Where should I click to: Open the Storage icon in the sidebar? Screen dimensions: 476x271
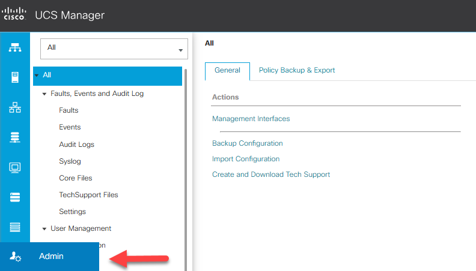click(x=15, y=197)
